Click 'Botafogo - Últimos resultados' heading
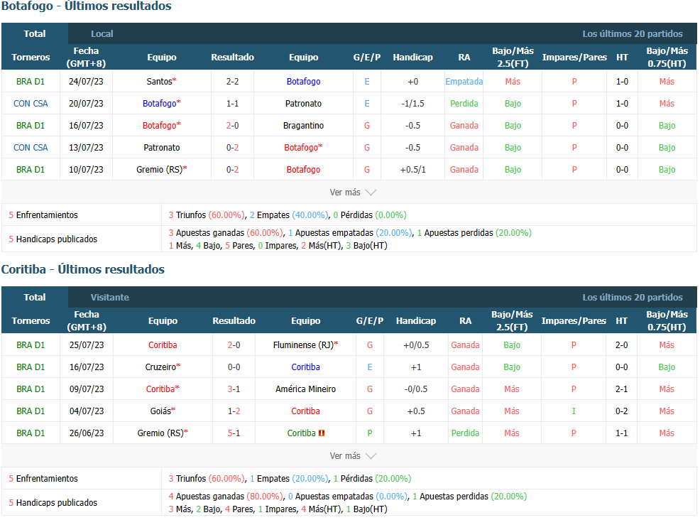Screen dimensions: 700x520 pyautogui.click(x=87, y=6)
